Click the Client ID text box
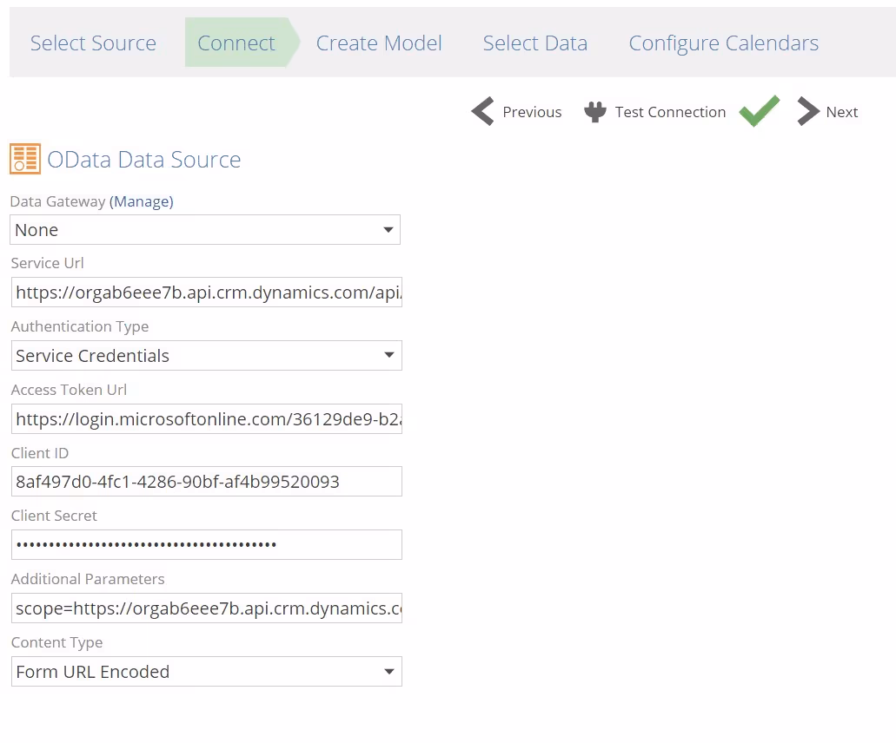 pyautogui.click(x=207, y=482)
